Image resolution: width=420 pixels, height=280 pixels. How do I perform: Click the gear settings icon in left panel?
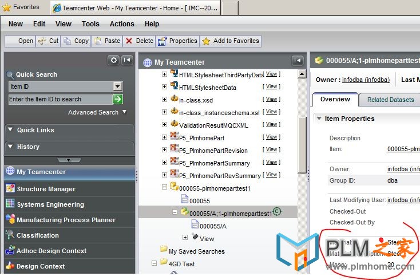(113, 60)
